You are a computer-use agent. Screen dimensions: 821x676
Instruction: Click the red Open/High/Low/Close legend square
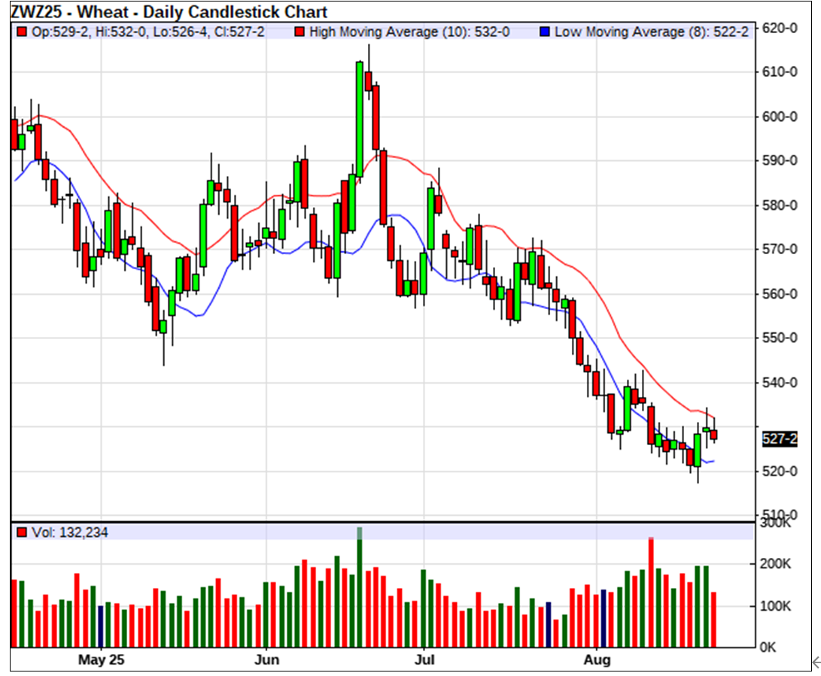click(23, 32)
